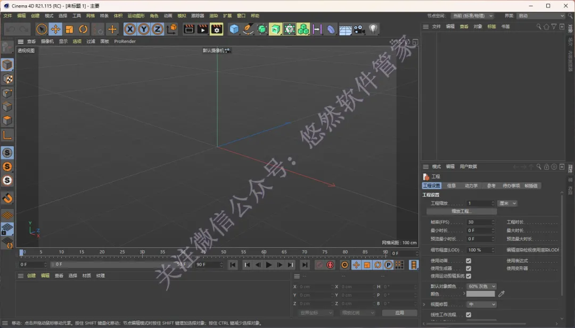
Task: Activate the Rotate tool
Action: (x=83, y=29)
